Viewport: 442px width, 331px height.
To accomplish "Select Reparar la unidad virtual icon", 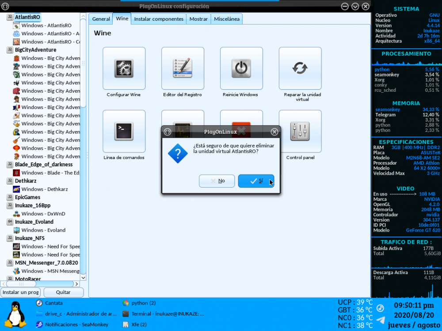I will (300, 68).
